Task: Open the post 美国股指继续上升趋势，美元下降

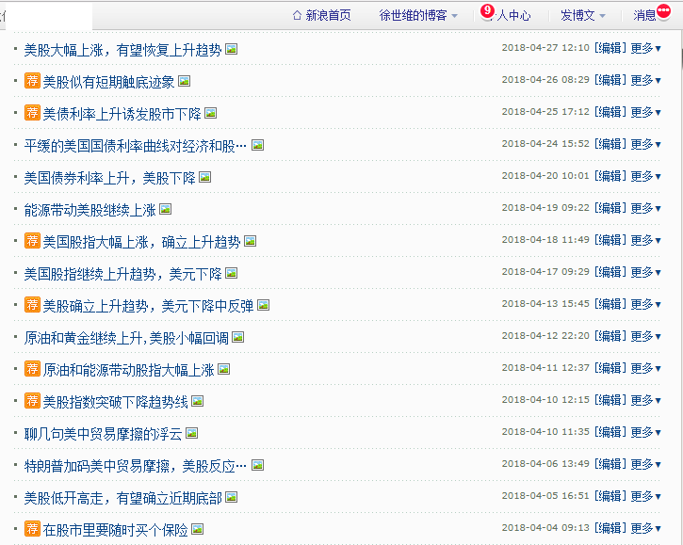Action: click(122, 273)
